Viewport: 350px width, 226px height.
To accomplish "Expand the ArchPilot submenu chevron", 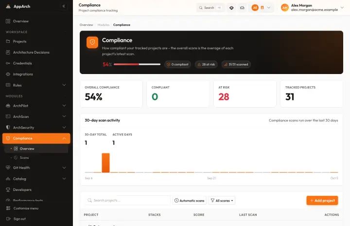I will pos(64,106).
